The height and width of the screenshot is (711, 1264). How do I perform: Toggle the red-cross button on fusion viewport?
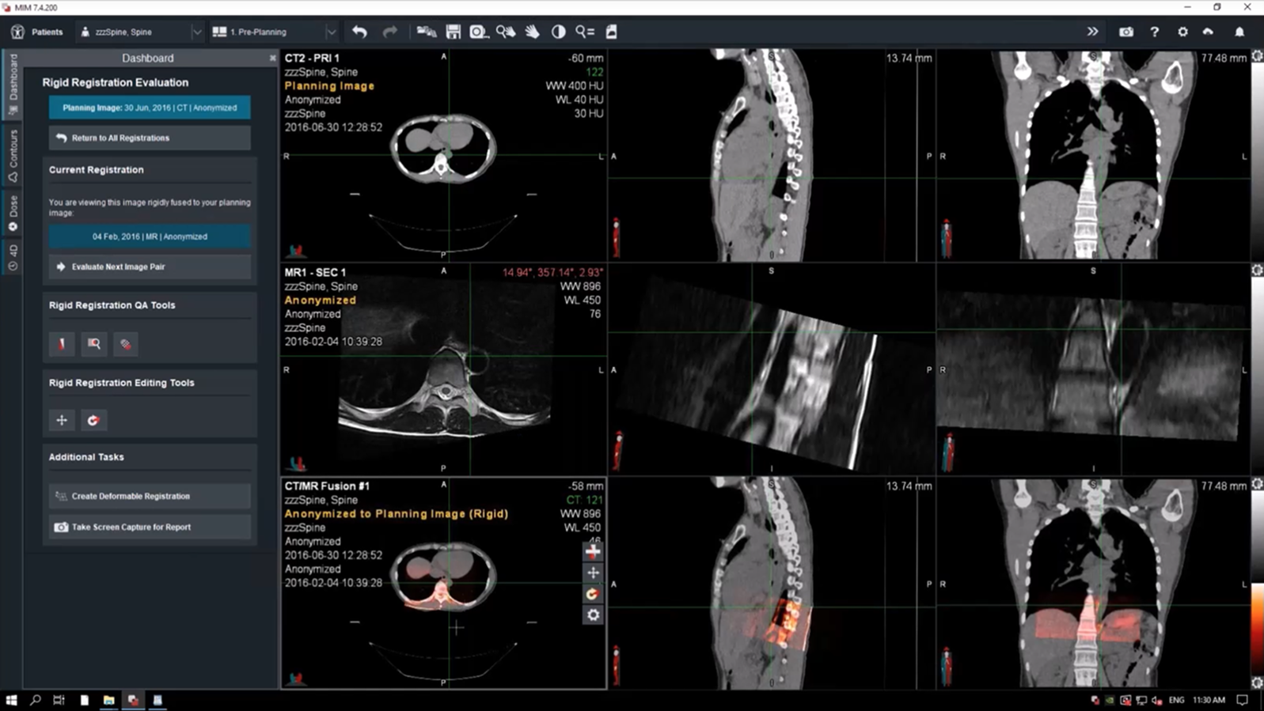click(x=593, y=551)
